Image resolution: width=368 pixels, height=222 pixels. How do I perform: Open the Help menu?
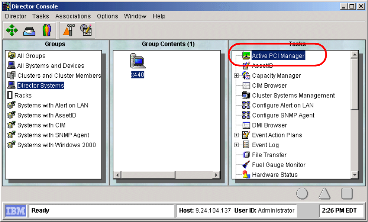(159, 16)
